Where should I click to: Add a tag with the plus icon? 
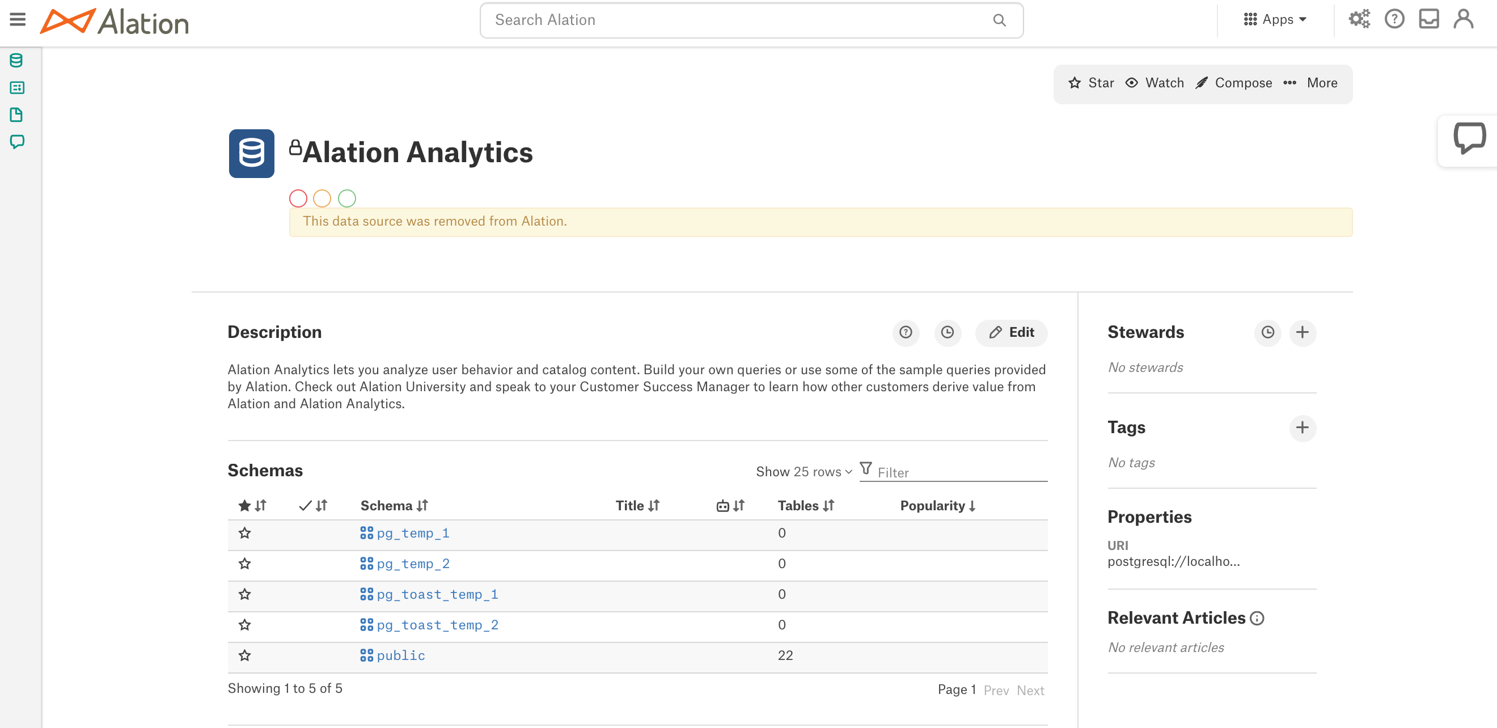click(x=1303, y=428)
